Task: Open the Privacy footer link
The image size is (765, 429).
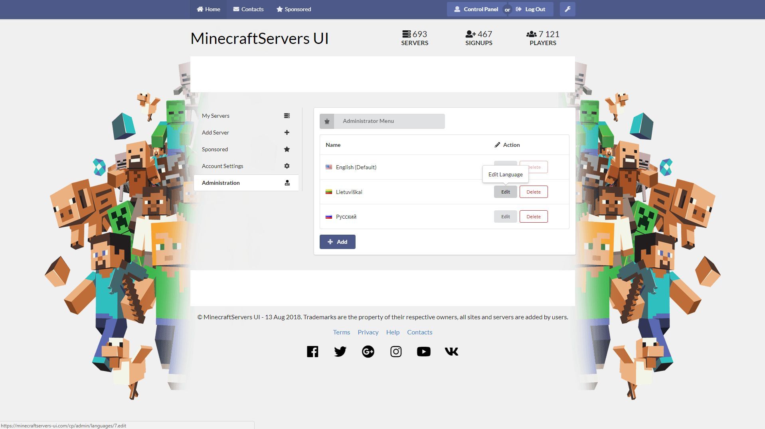Action: pyautogui.click(x=368, y=332)
